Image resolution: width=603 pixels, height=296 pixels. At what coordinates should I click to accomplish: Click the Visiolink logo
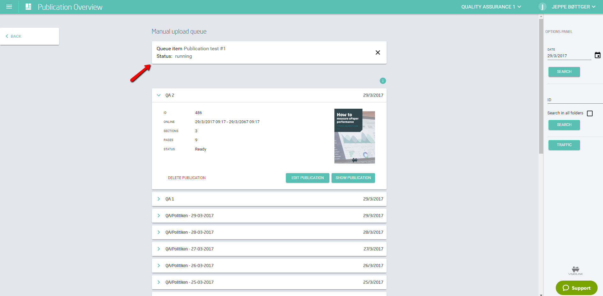point(575,271)
